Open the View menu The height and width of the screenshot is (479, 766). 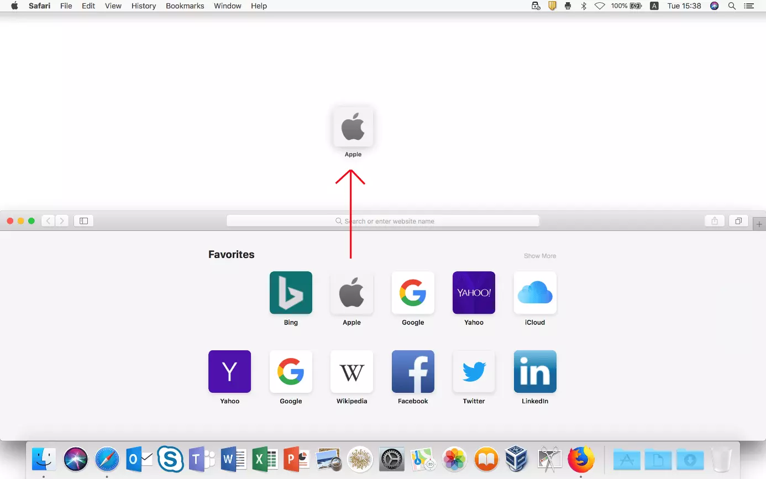113,6
